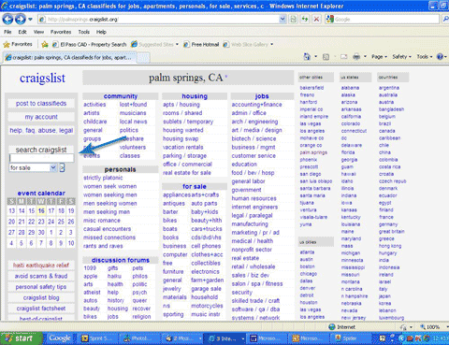Click haiti earthquake relief link

41,266
